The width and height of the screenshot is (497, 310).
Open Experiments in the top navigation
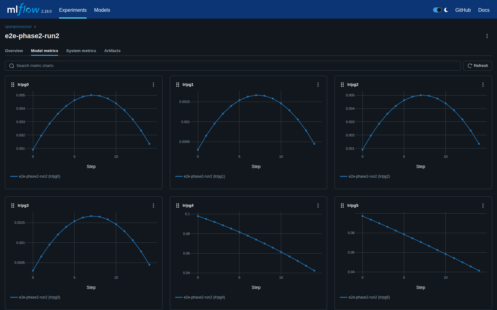(x=73, y=10)
